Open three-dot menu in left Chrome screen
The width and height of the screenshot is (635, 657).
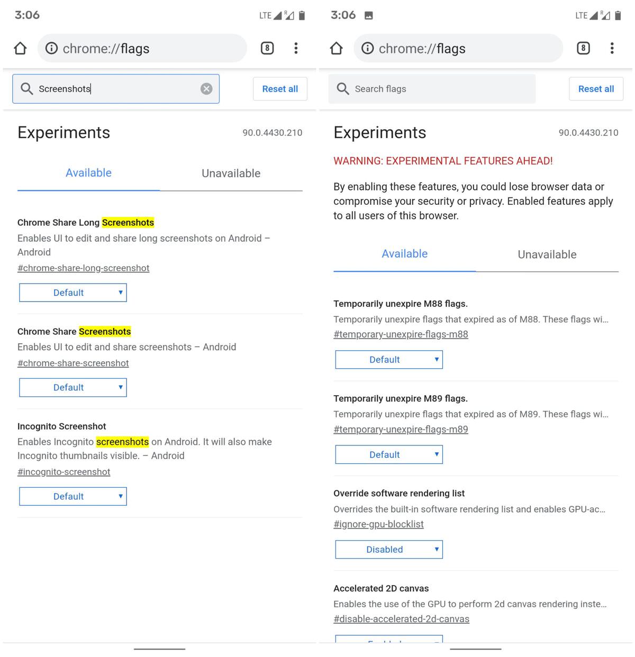296,49
